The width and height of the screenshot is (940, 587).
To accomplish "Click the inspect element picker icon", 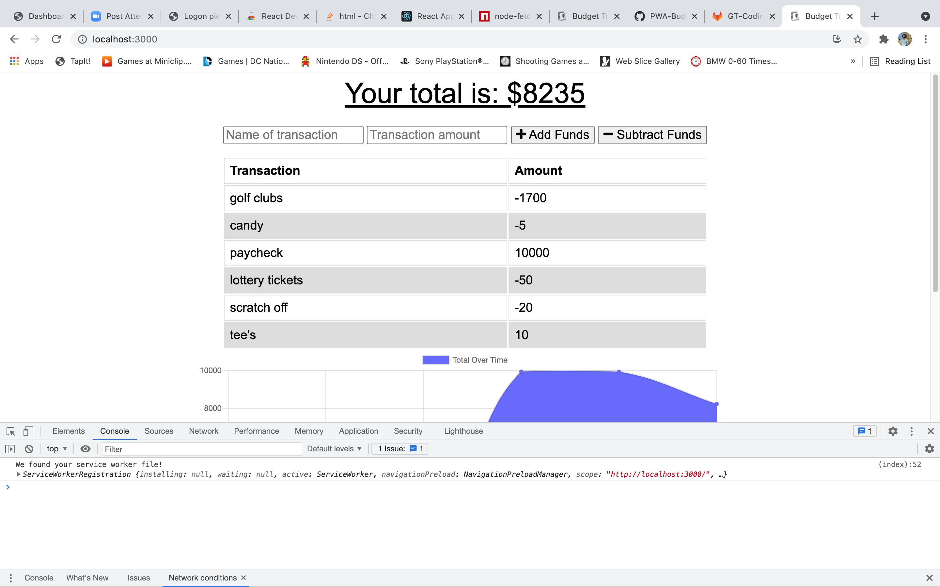I will (x=11, y=431).
